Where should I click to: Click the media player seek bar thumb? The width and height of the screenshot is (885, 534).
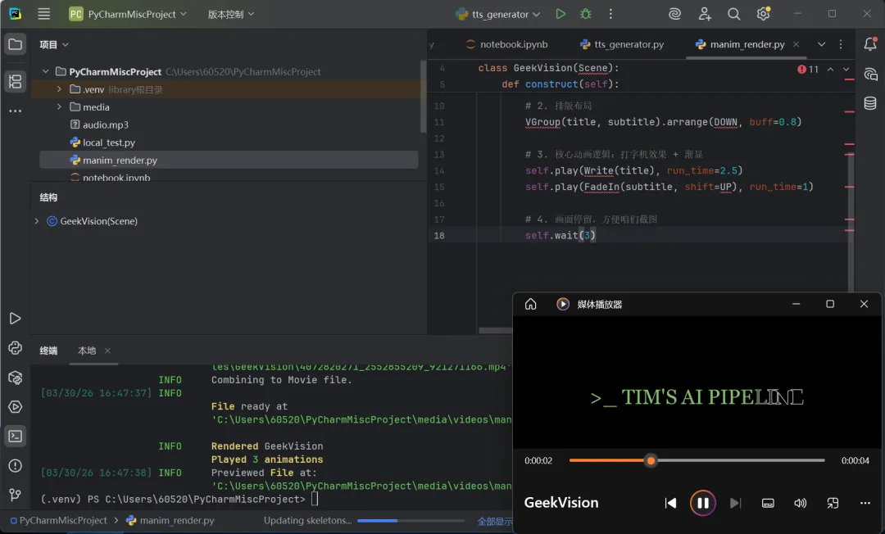(x=651, y=460)
